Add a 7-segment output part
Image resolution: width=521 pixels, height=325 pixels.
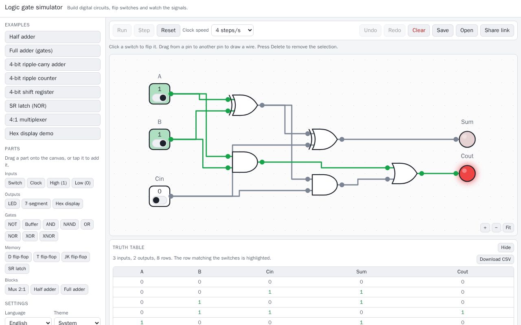(36, 204)
